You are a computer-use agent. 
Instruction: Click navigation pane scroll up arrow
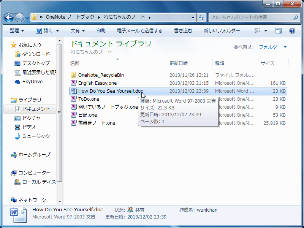(x=60, y=41)
